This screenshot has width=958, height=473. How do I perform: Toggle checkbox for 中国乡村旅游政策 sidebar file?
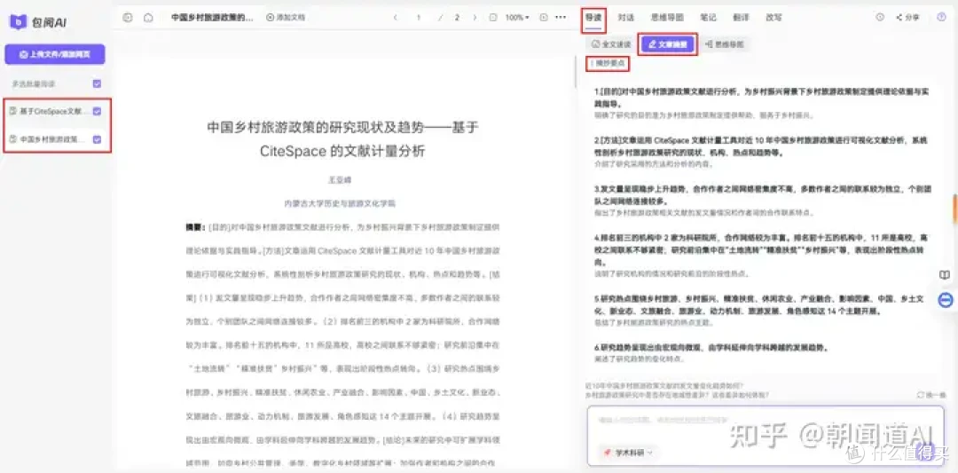(97, 139)
